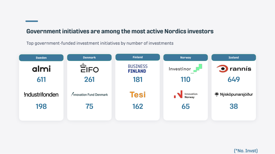Select the rannís eye logo
275x154 pixels.
coord(234,69)
